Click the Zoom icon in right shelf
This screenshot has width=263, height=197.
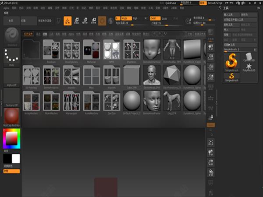click(x=211, y=57)
